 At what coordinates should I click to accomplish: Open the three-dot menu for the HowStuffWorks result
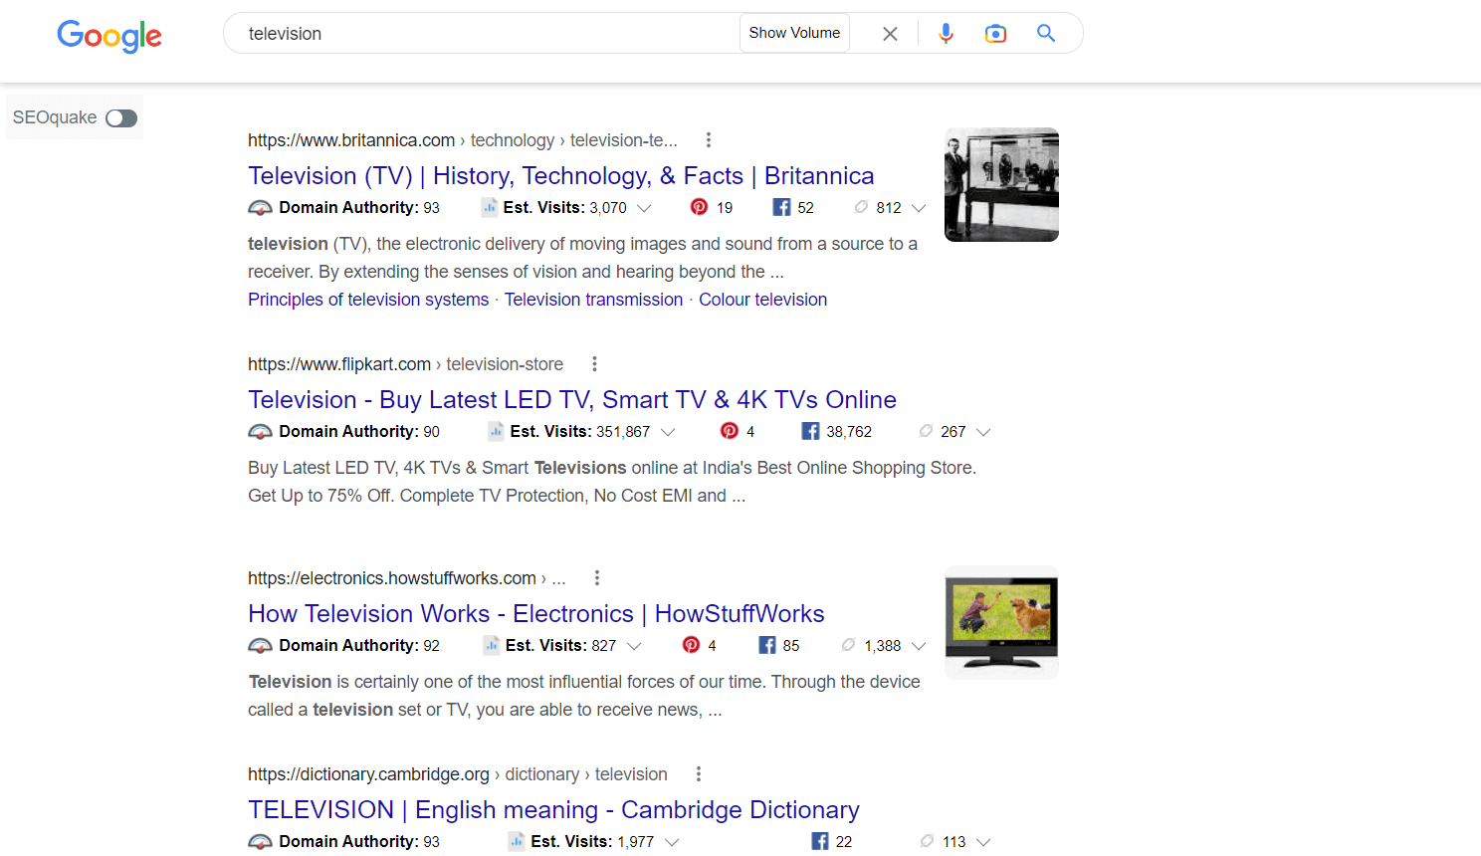coord(597,578)
